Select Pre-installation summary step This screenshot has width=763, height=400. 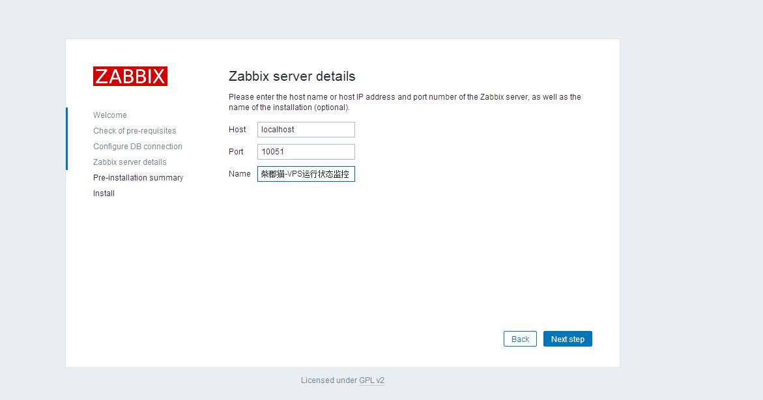click(138, 178)
